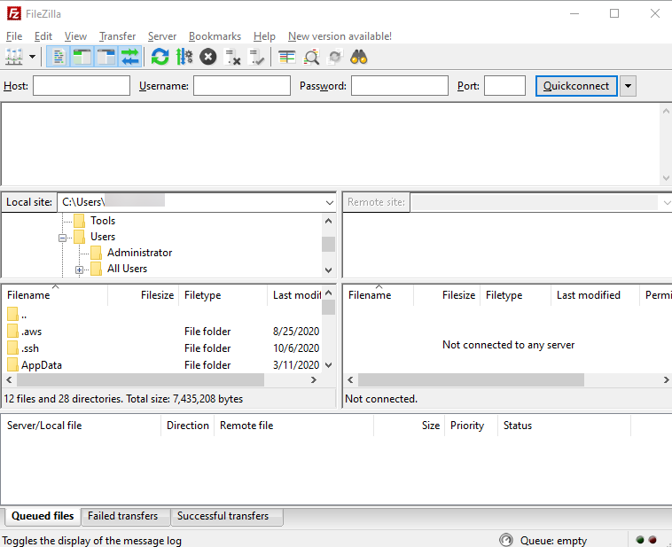Select All Users folder in tree
Viewport: 672px width, 547px height.
[x=127, y=269]
